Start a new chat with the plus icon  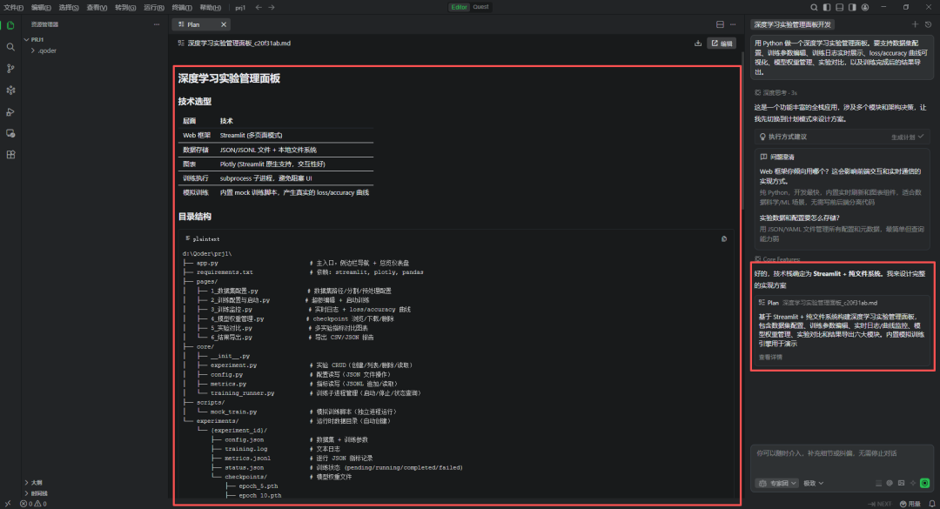point(915,25)
